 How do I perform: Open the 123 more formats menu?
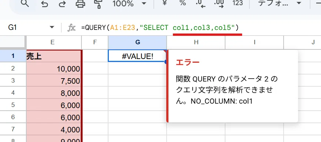(x=238, y=3)
